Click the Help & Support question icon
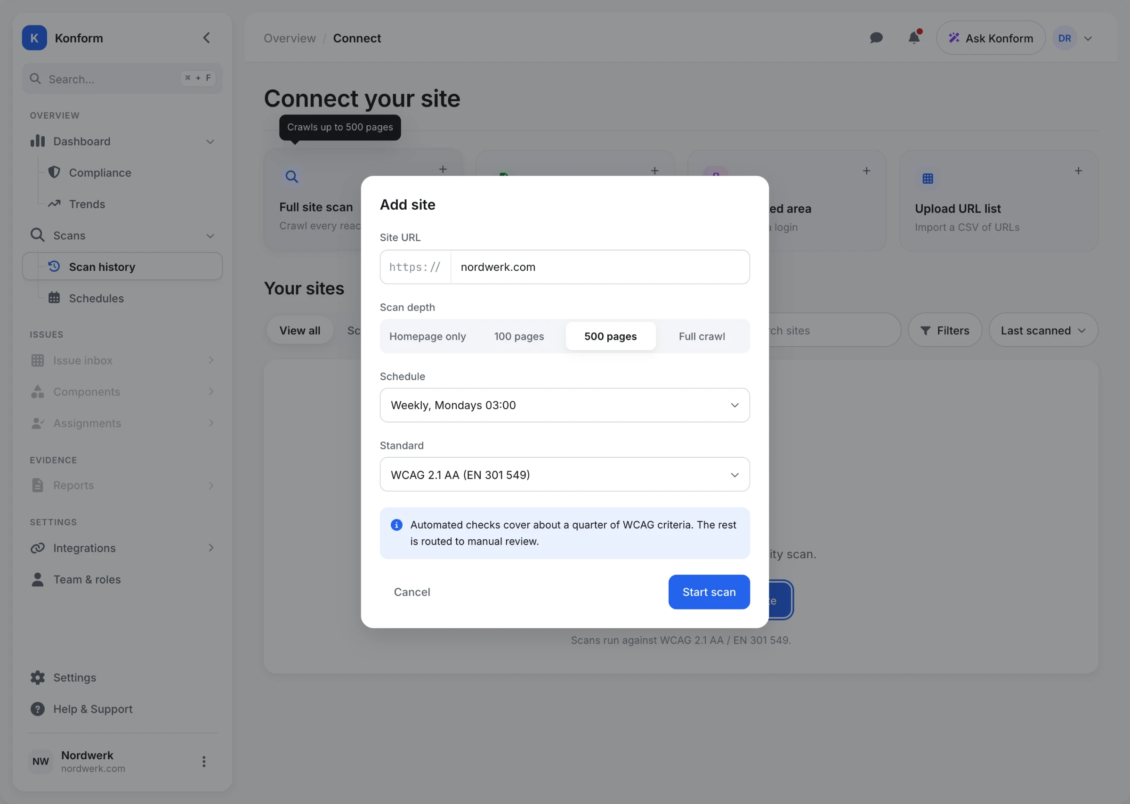This screenshot has height=804, width=1130. point(38,709)
